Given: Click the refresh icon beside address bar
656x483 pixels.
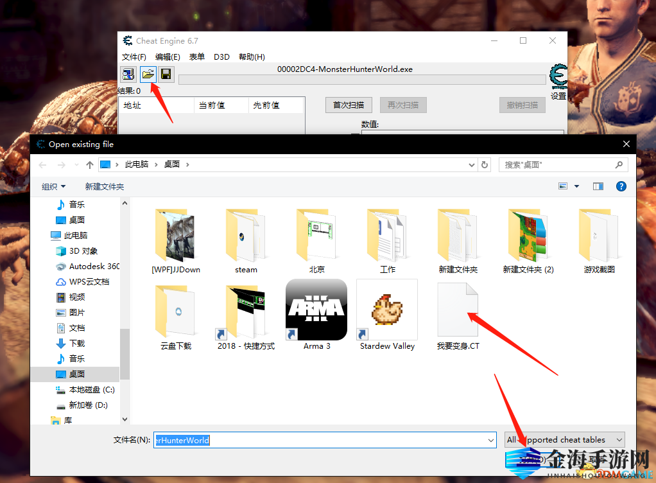Looking at the screenshot, I should tap(485, 165).
